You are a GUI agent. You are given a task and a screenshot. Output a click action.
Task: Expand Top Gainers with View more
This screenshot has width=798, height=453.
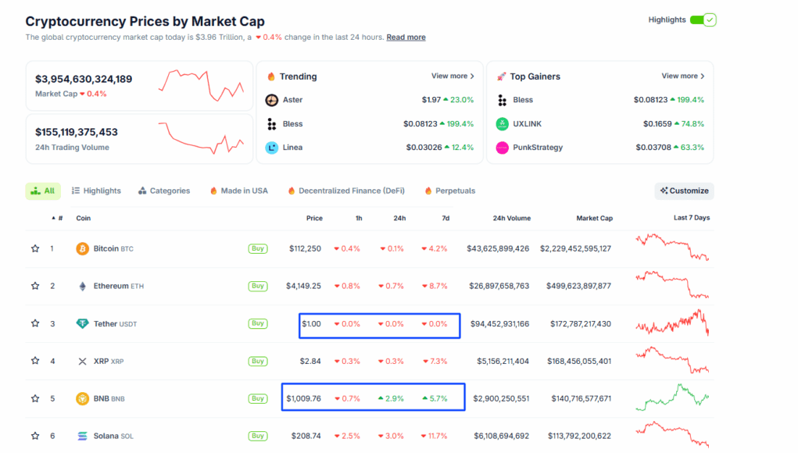(x=683, y=77)
